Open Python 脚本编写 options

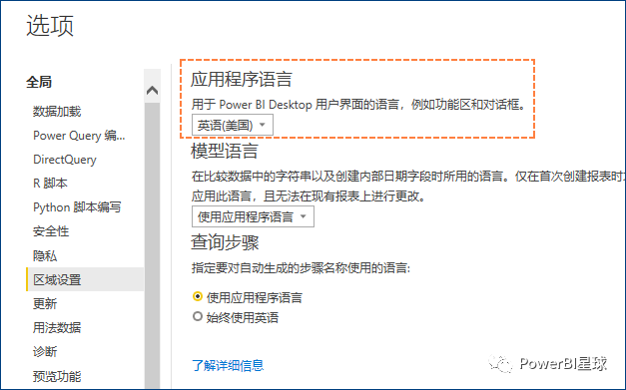click(x=77, y=207)
